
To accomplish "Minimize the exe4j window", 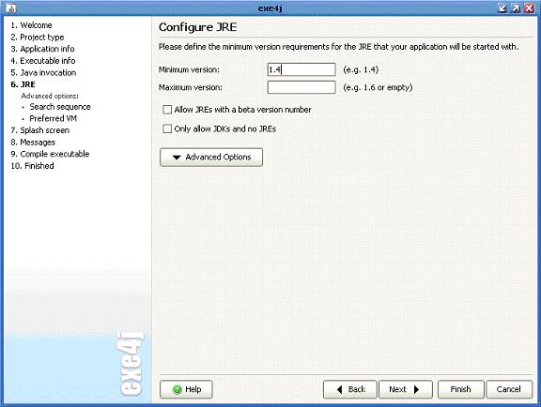I will (502, 8).
